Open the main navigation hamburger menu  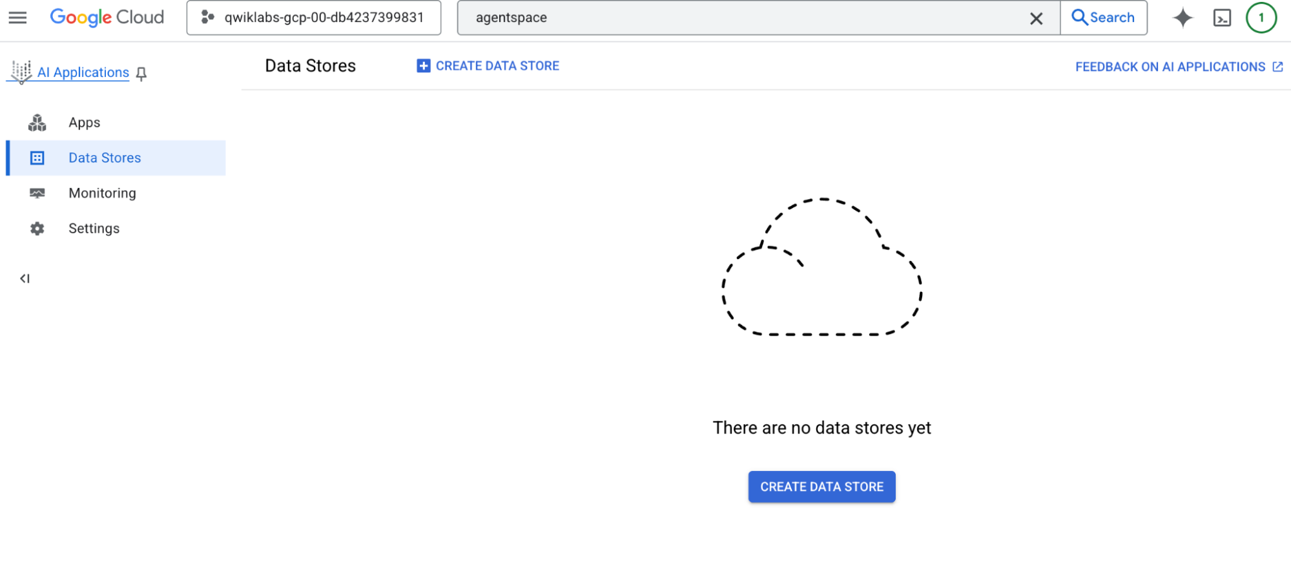17,17
